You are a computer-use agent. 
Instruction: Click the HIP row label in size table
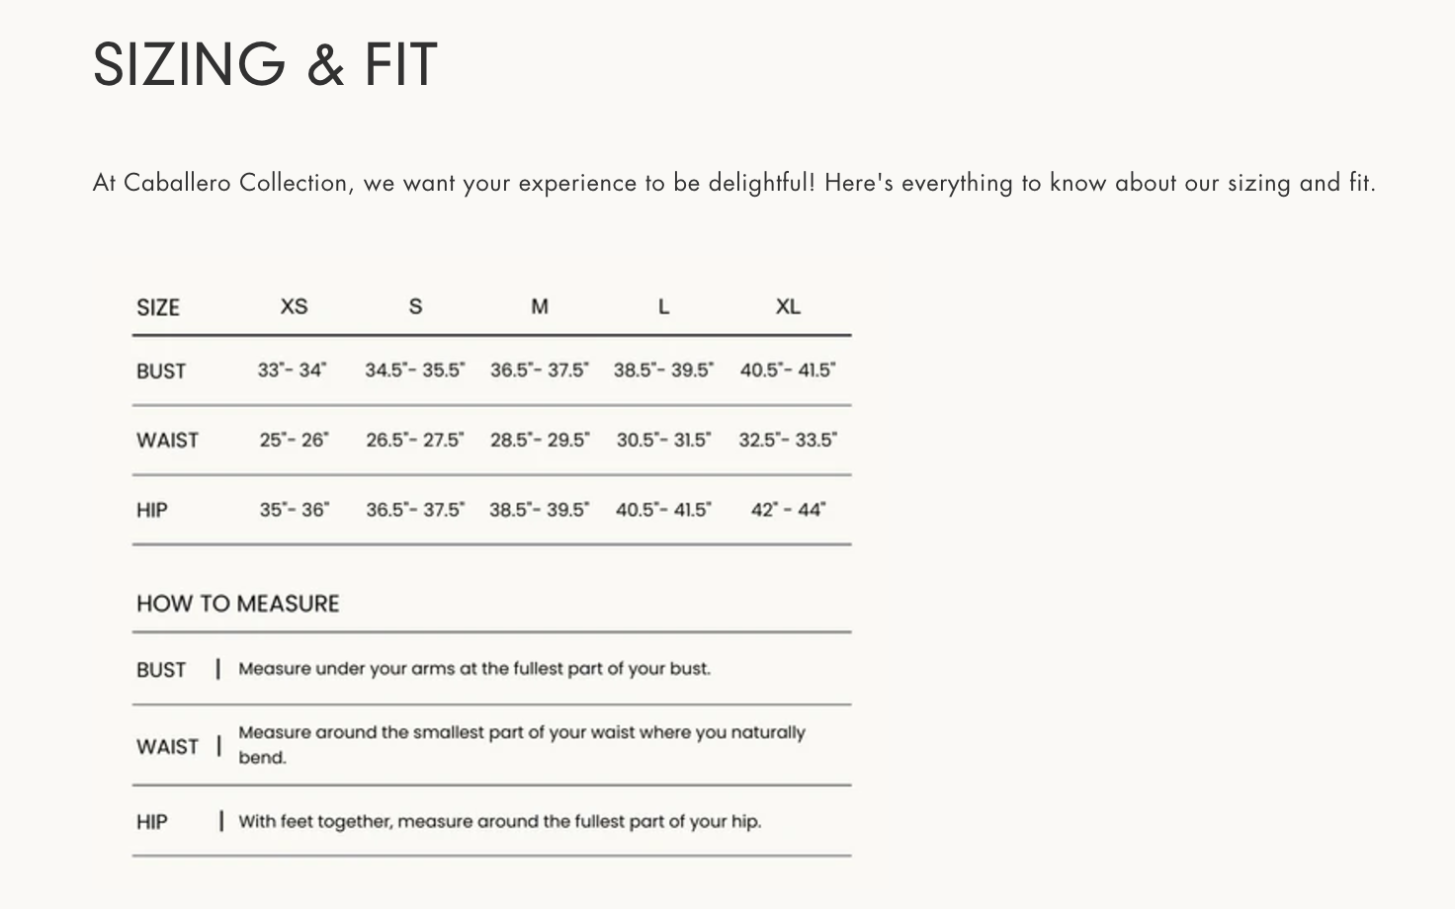pos(152,510)
